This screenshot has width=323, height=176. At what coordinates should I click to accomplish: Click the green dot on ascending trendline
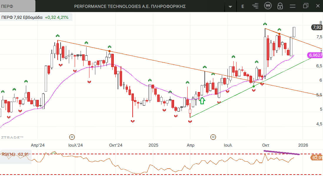pos(254,86)
